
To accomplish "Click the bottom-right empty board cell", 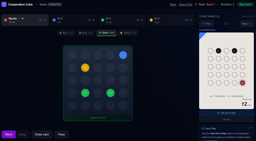I will point(123,105).
